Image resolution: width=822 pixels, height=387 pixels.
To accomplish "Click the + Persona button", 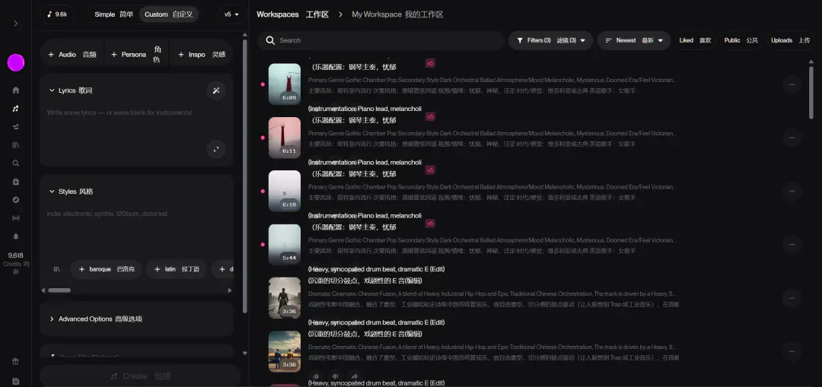I will tap(137, 55).
